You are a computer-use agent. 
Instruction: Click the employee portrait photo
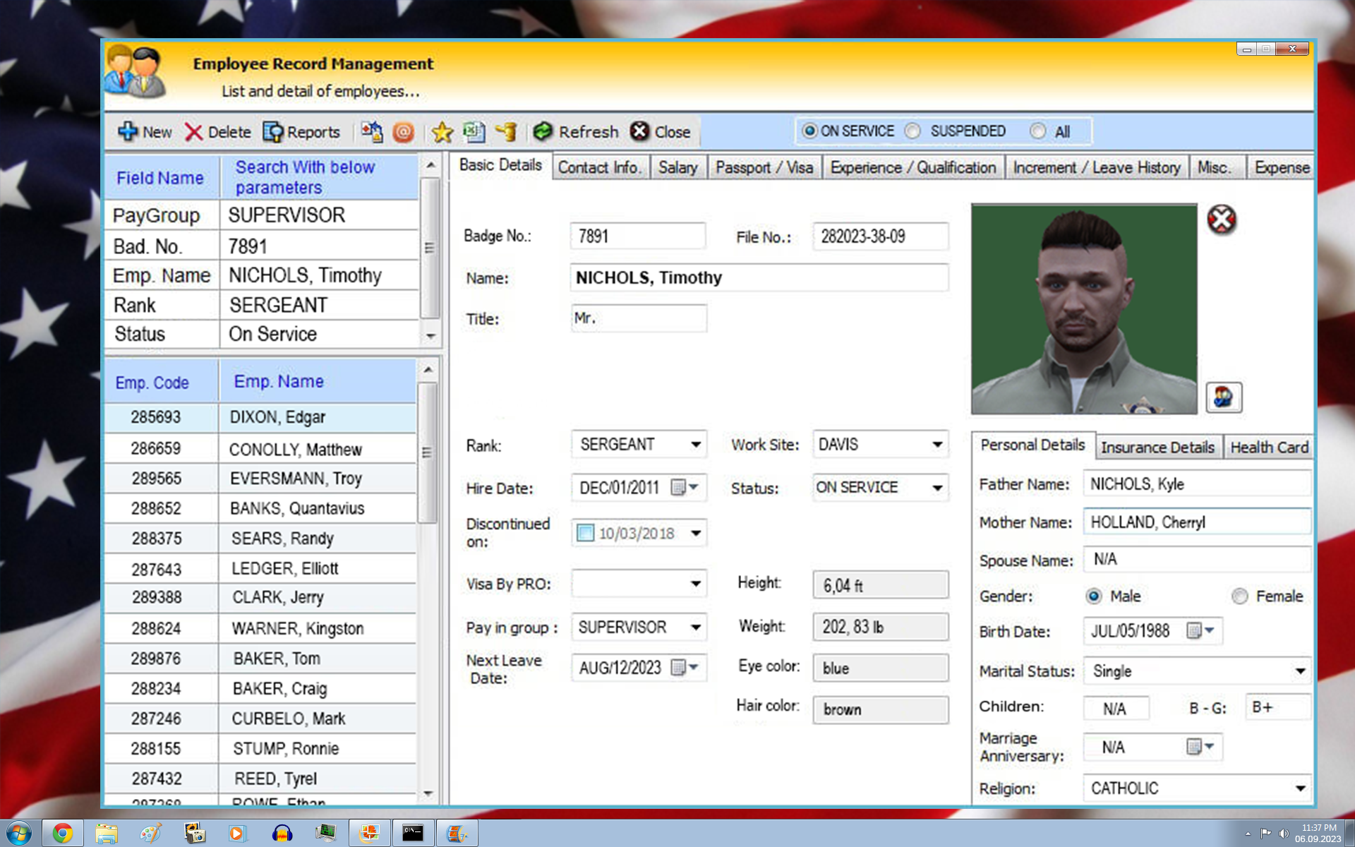[1084, 309]
